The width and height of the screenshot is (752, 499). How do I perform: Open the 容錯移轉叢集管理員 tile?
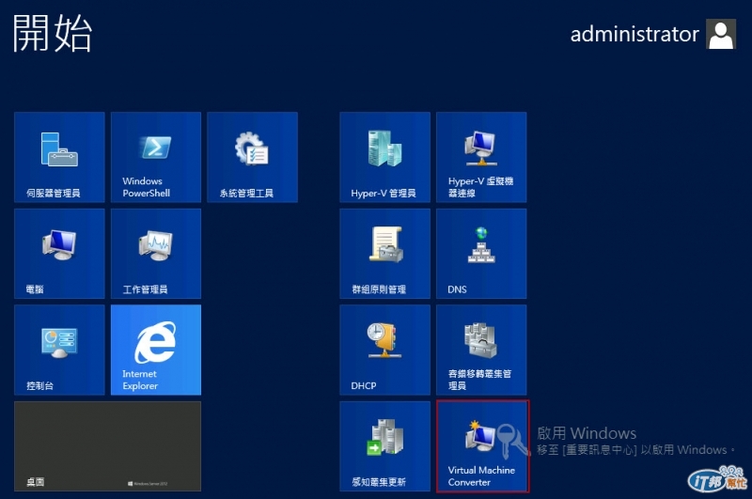pos(481,350)
